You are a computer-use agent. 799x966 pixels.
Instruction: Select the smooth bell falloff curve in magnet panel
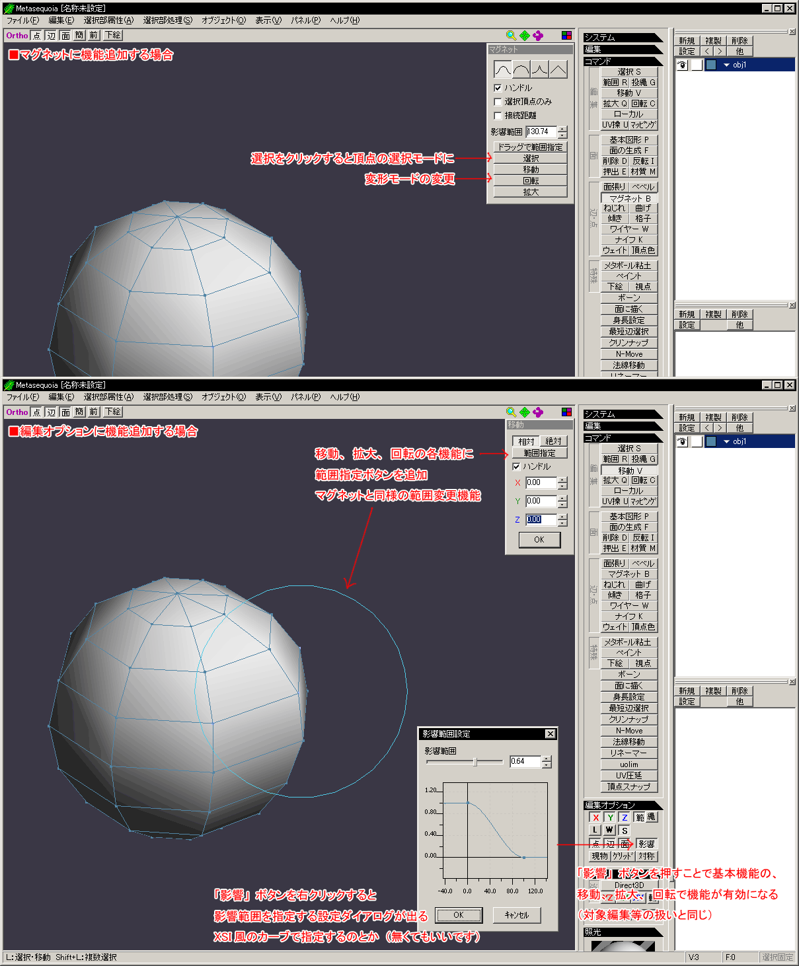pyautogui.click(x=503, y=69)
